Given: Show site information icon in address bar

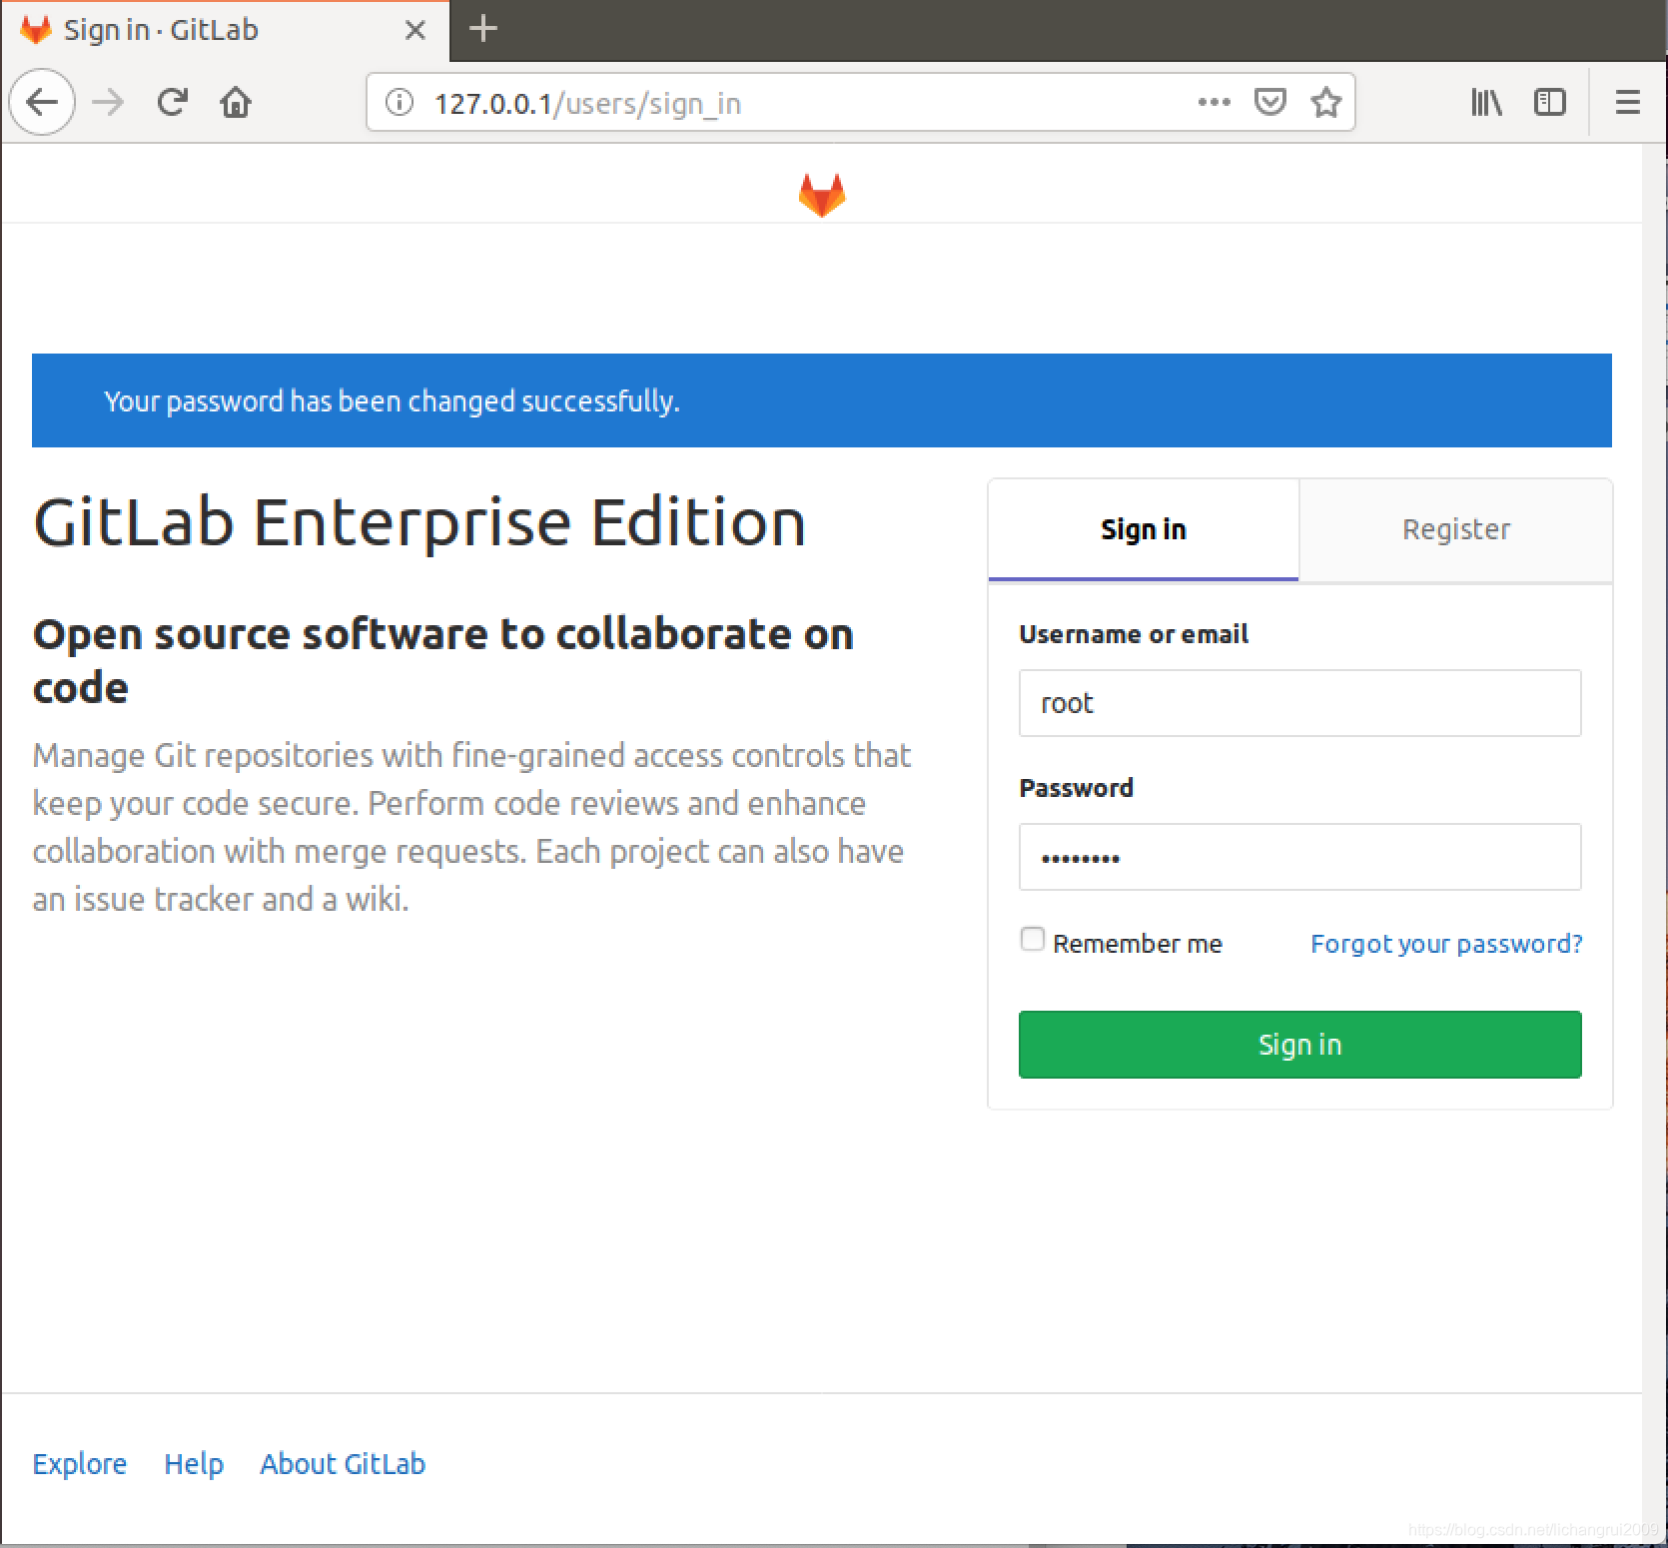Looking at the screenshot, I should 399,102.
